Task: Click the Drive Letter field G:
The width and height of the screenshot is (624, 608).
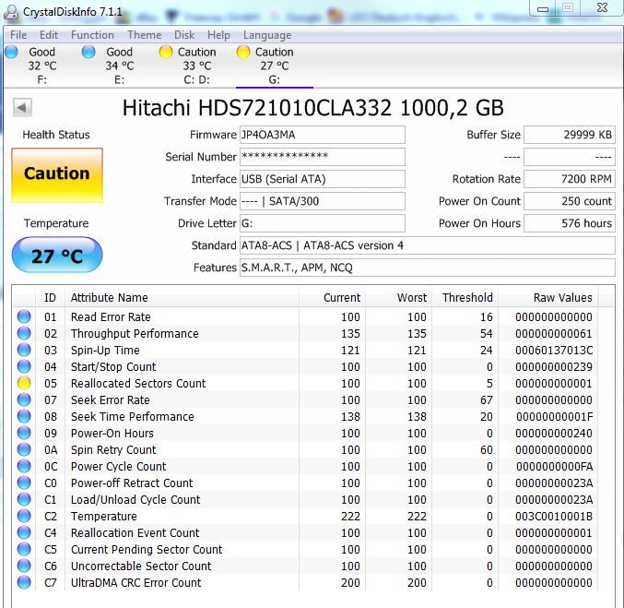Action: point(323,223)
